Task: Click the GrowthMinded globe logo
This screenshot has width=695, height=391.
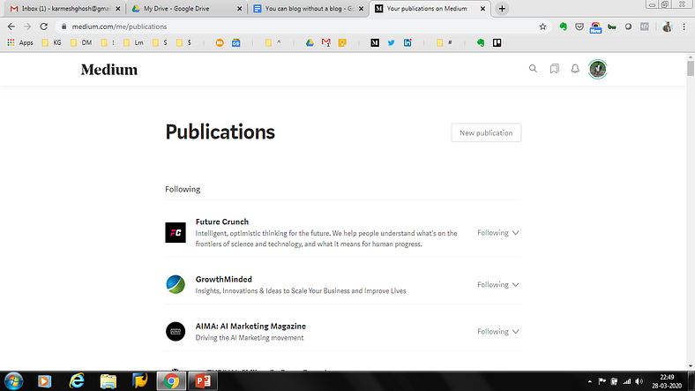Action: coord(176,284)
